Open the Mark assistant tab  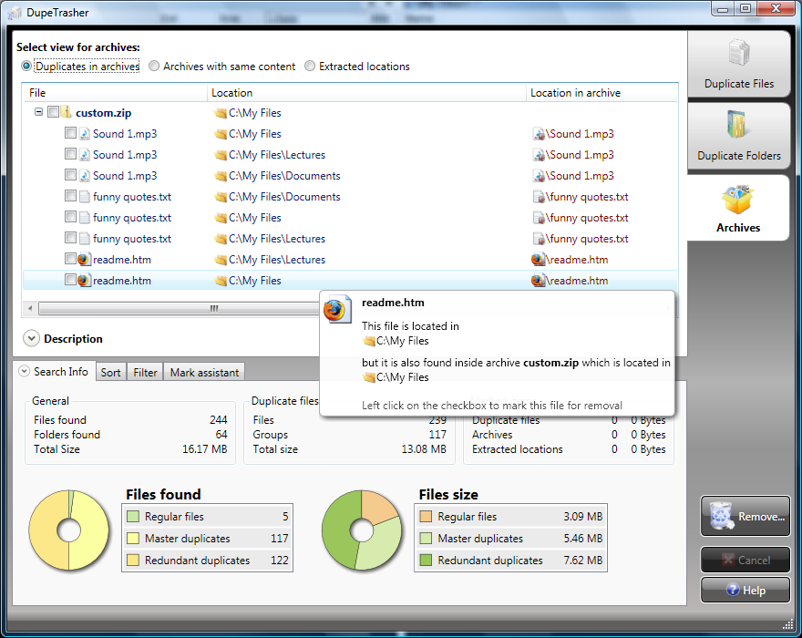point(204,373)
